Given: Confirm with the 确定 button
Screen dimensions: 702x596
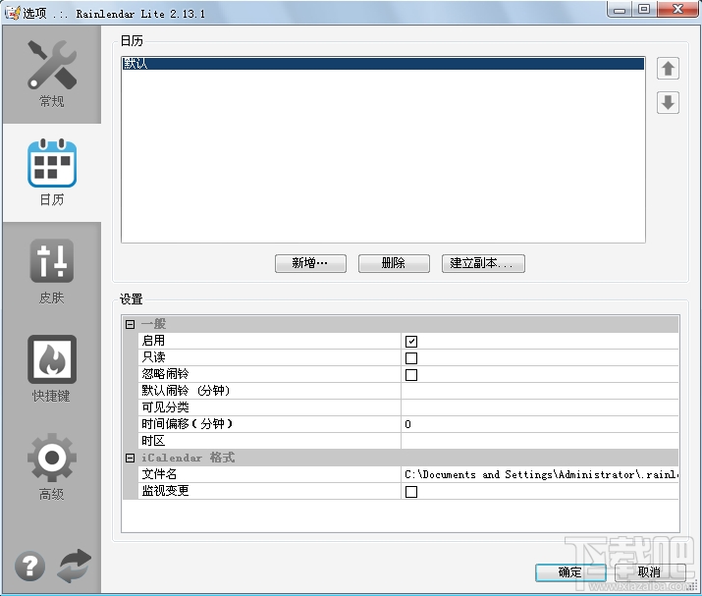Looking at the screenshot, I should coord(570,572).
